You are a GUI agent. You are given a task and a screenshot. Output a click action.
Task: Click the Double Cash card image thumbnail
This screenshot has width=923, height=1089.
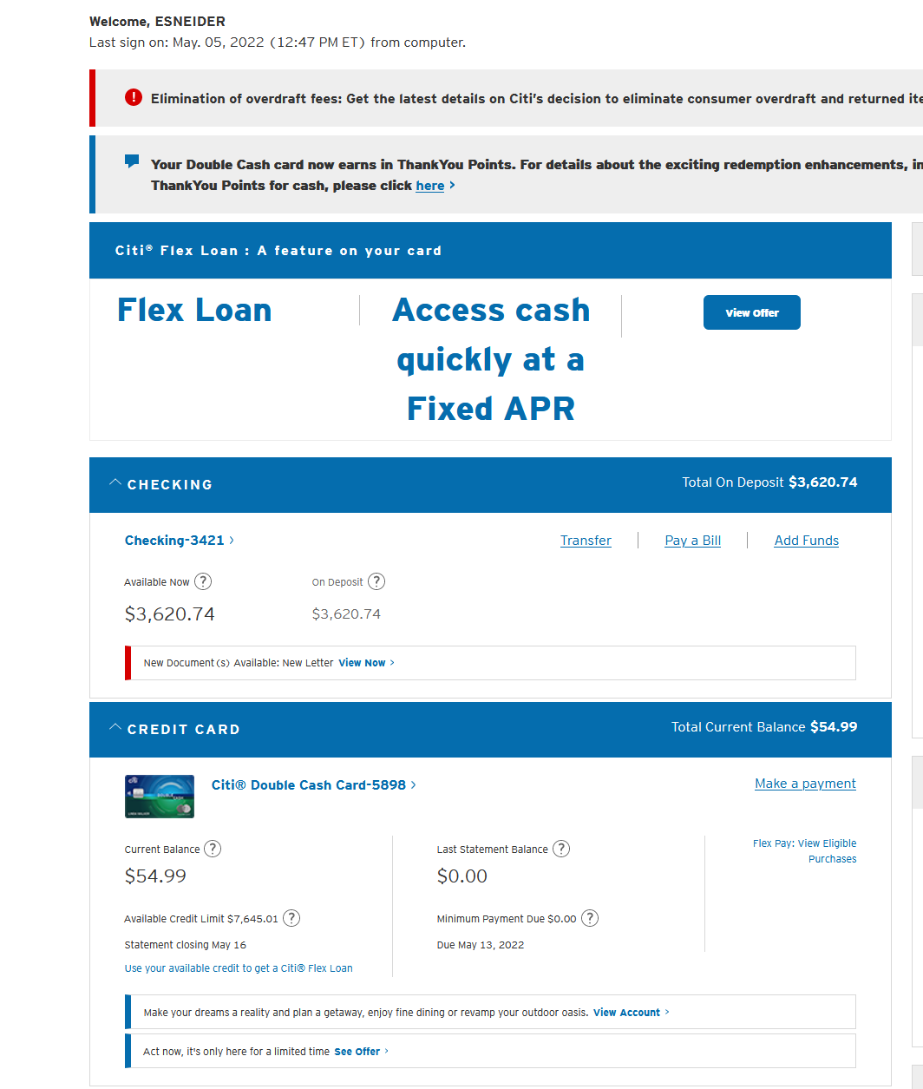160,797
